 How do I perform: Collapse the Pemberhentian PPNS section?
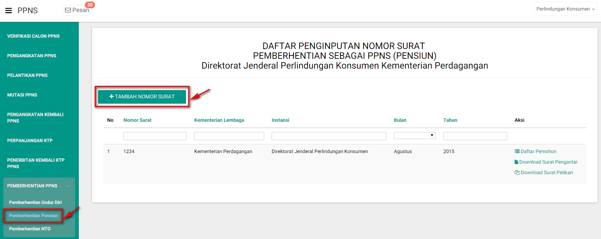(x=68, y=186)
